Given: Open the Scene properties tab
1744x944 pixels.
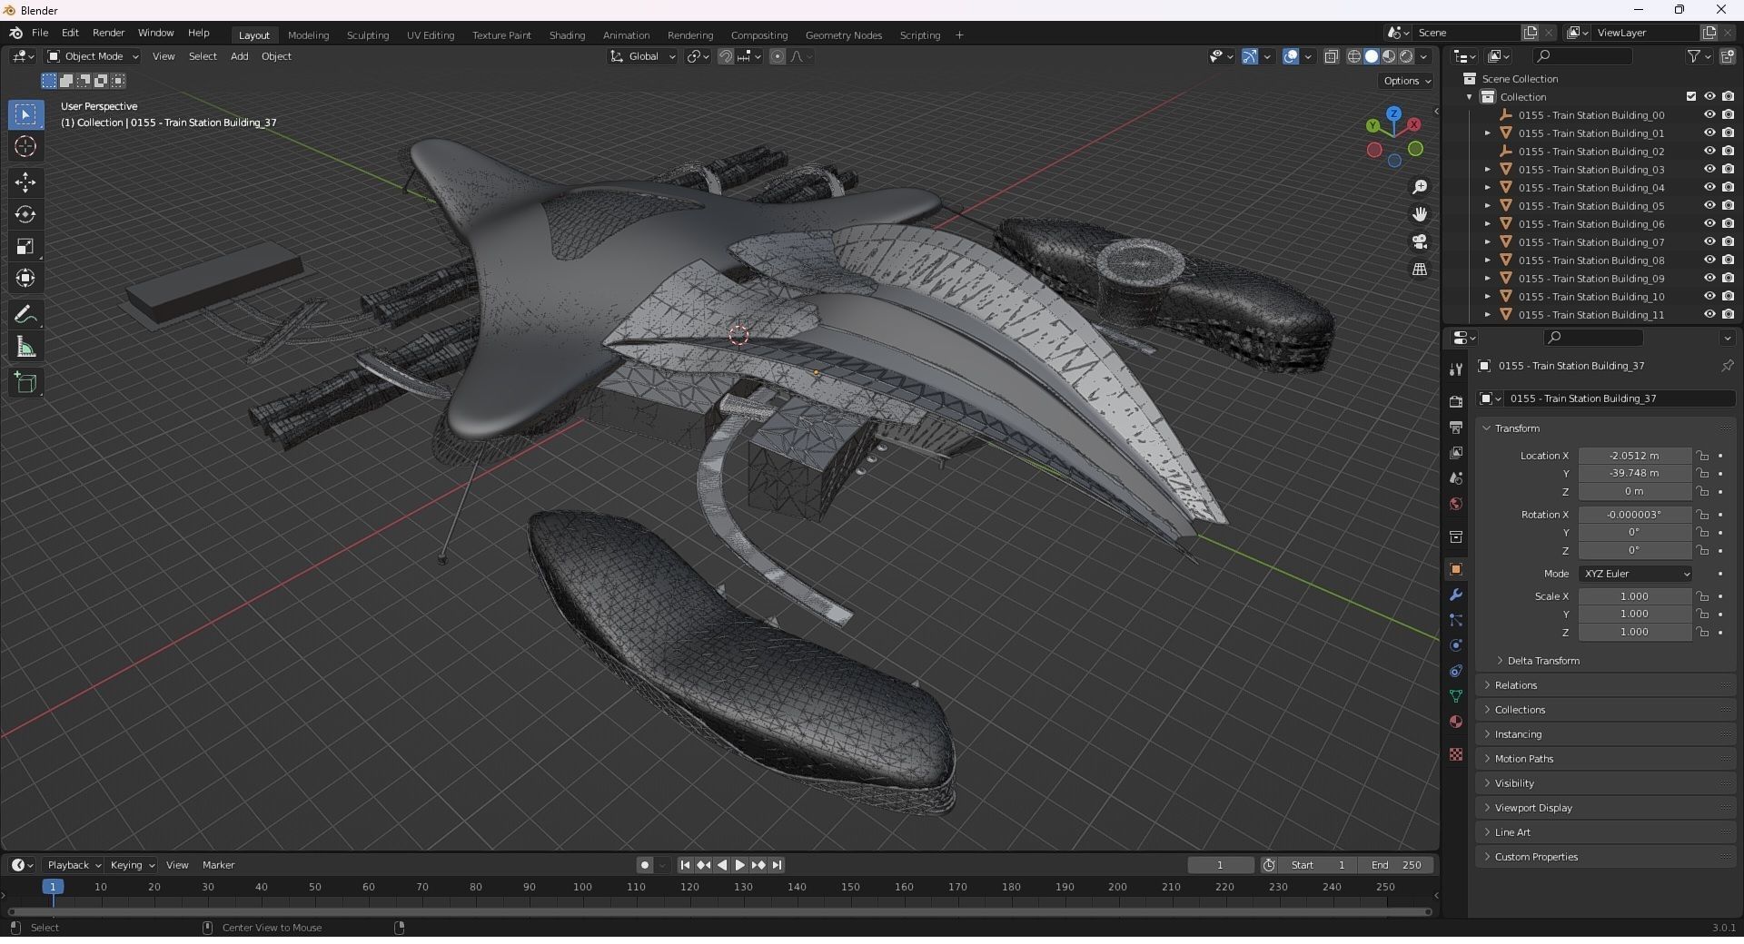Looking at the screenshot, I should coord(1456,478).
